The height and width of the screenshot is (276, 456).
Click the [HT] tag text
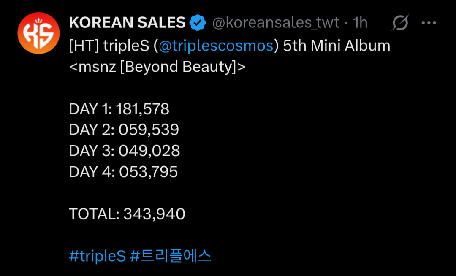pyautogui.click(x=84, y=46)
